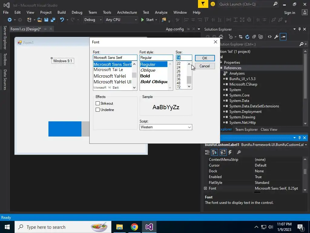Open the Debug configuration dropdown

[93, 20]
